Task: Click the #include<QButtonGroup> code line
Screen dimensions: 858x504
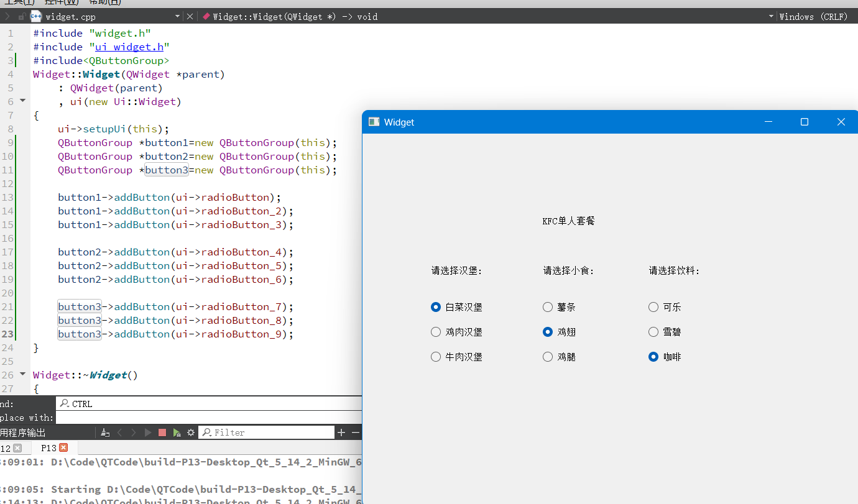Action: 101,60
